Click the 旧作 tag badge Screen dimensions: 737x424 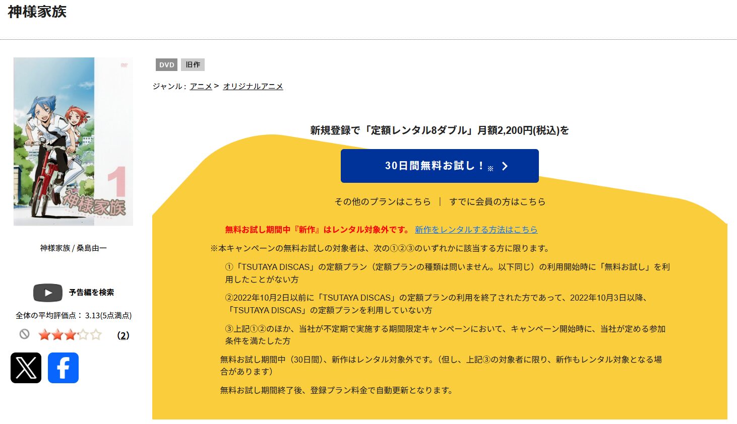pyautogui.click(x=193, y=65)
